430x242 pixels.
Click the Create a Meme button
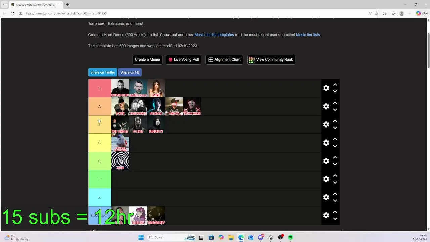point(147,59)
